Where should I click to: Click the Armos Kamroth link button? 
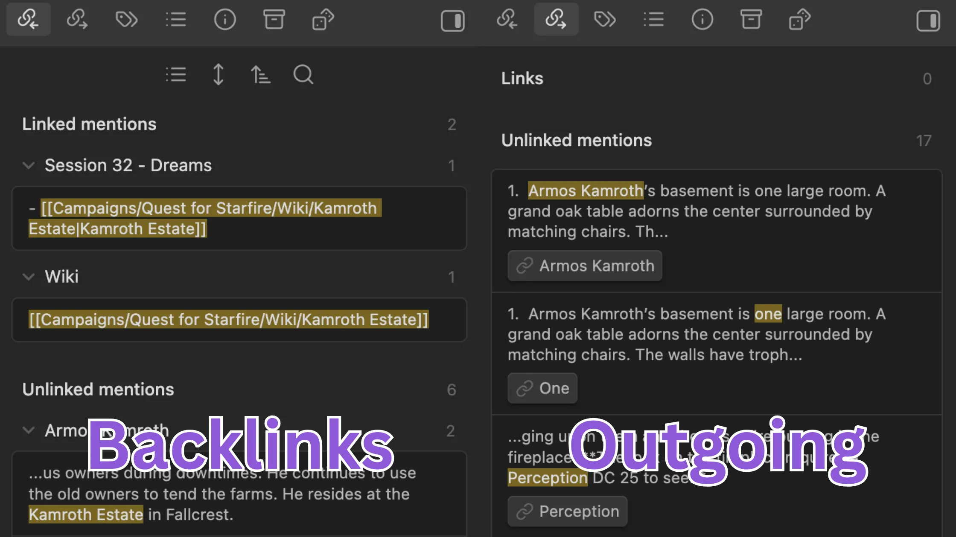[585, 266]
